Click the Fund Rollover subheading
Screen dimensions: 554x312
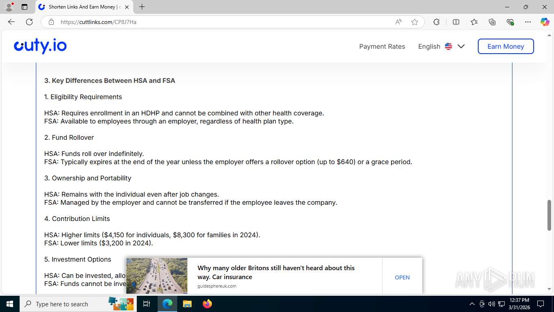pyautogui.click(x=69, y=137)
